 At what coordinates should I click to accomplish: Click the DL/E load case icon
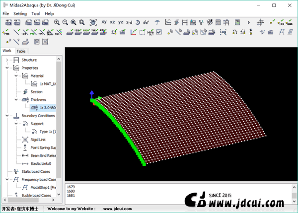[x=201, y=22]
